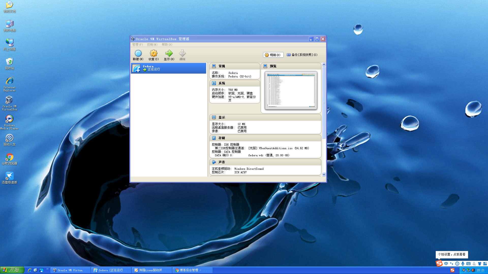Click the 系统 (System) section chip icon

[x=214, y=83]
